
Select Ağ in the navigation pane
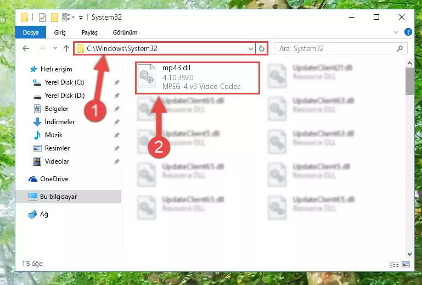tap(38, 214)
